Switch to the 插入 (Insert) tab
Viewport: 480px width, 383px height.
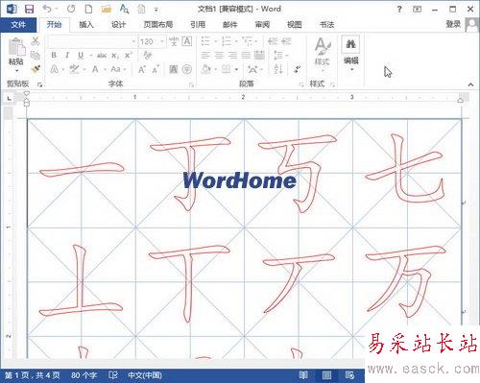[86, 25]
